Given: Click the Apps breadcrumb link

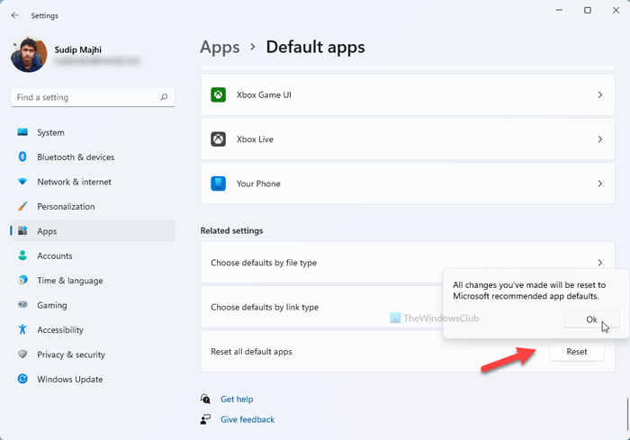Looking at the screenshot, I should point(220,47).
